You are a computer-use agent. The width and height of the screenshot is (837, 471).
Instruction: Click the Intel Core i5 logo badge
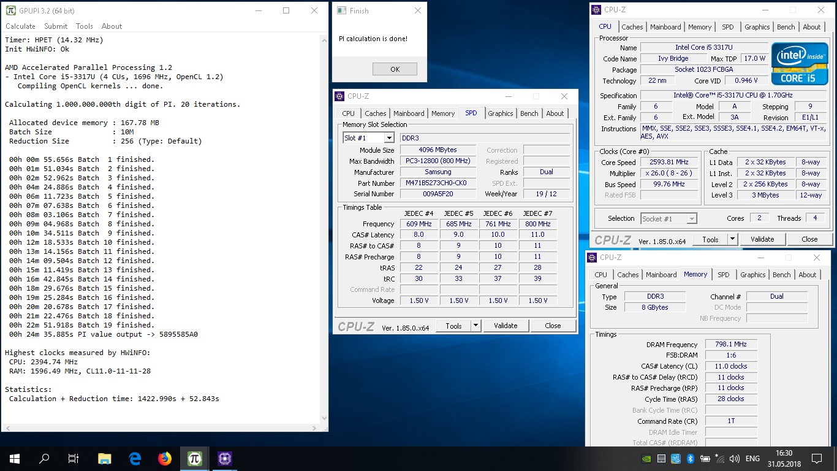click(800, 63)
